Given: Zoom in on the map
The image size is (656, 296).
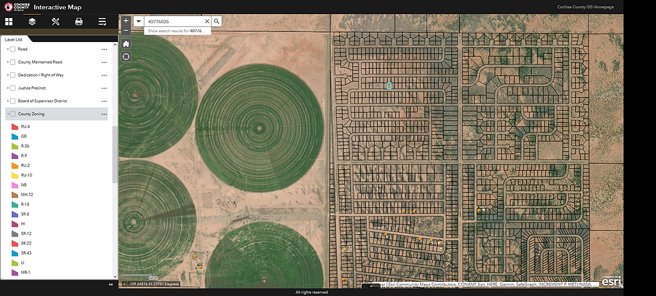Looking at the screenshot, I should click(x=126, y=21).
